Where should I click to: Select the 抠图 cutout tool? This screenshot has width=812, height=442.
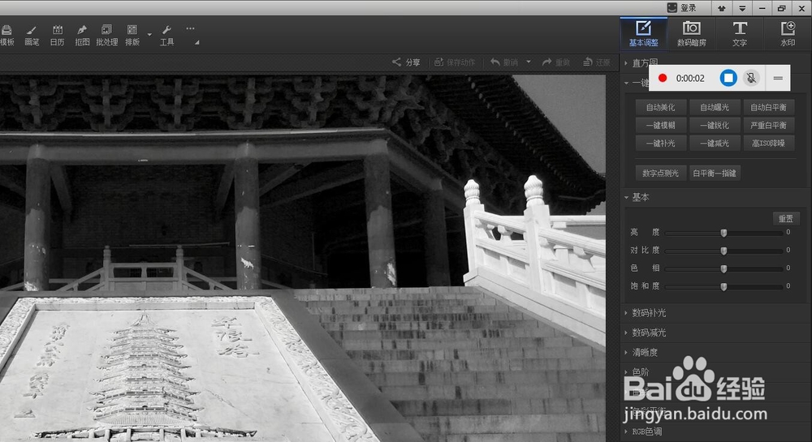tap(82, 36)
